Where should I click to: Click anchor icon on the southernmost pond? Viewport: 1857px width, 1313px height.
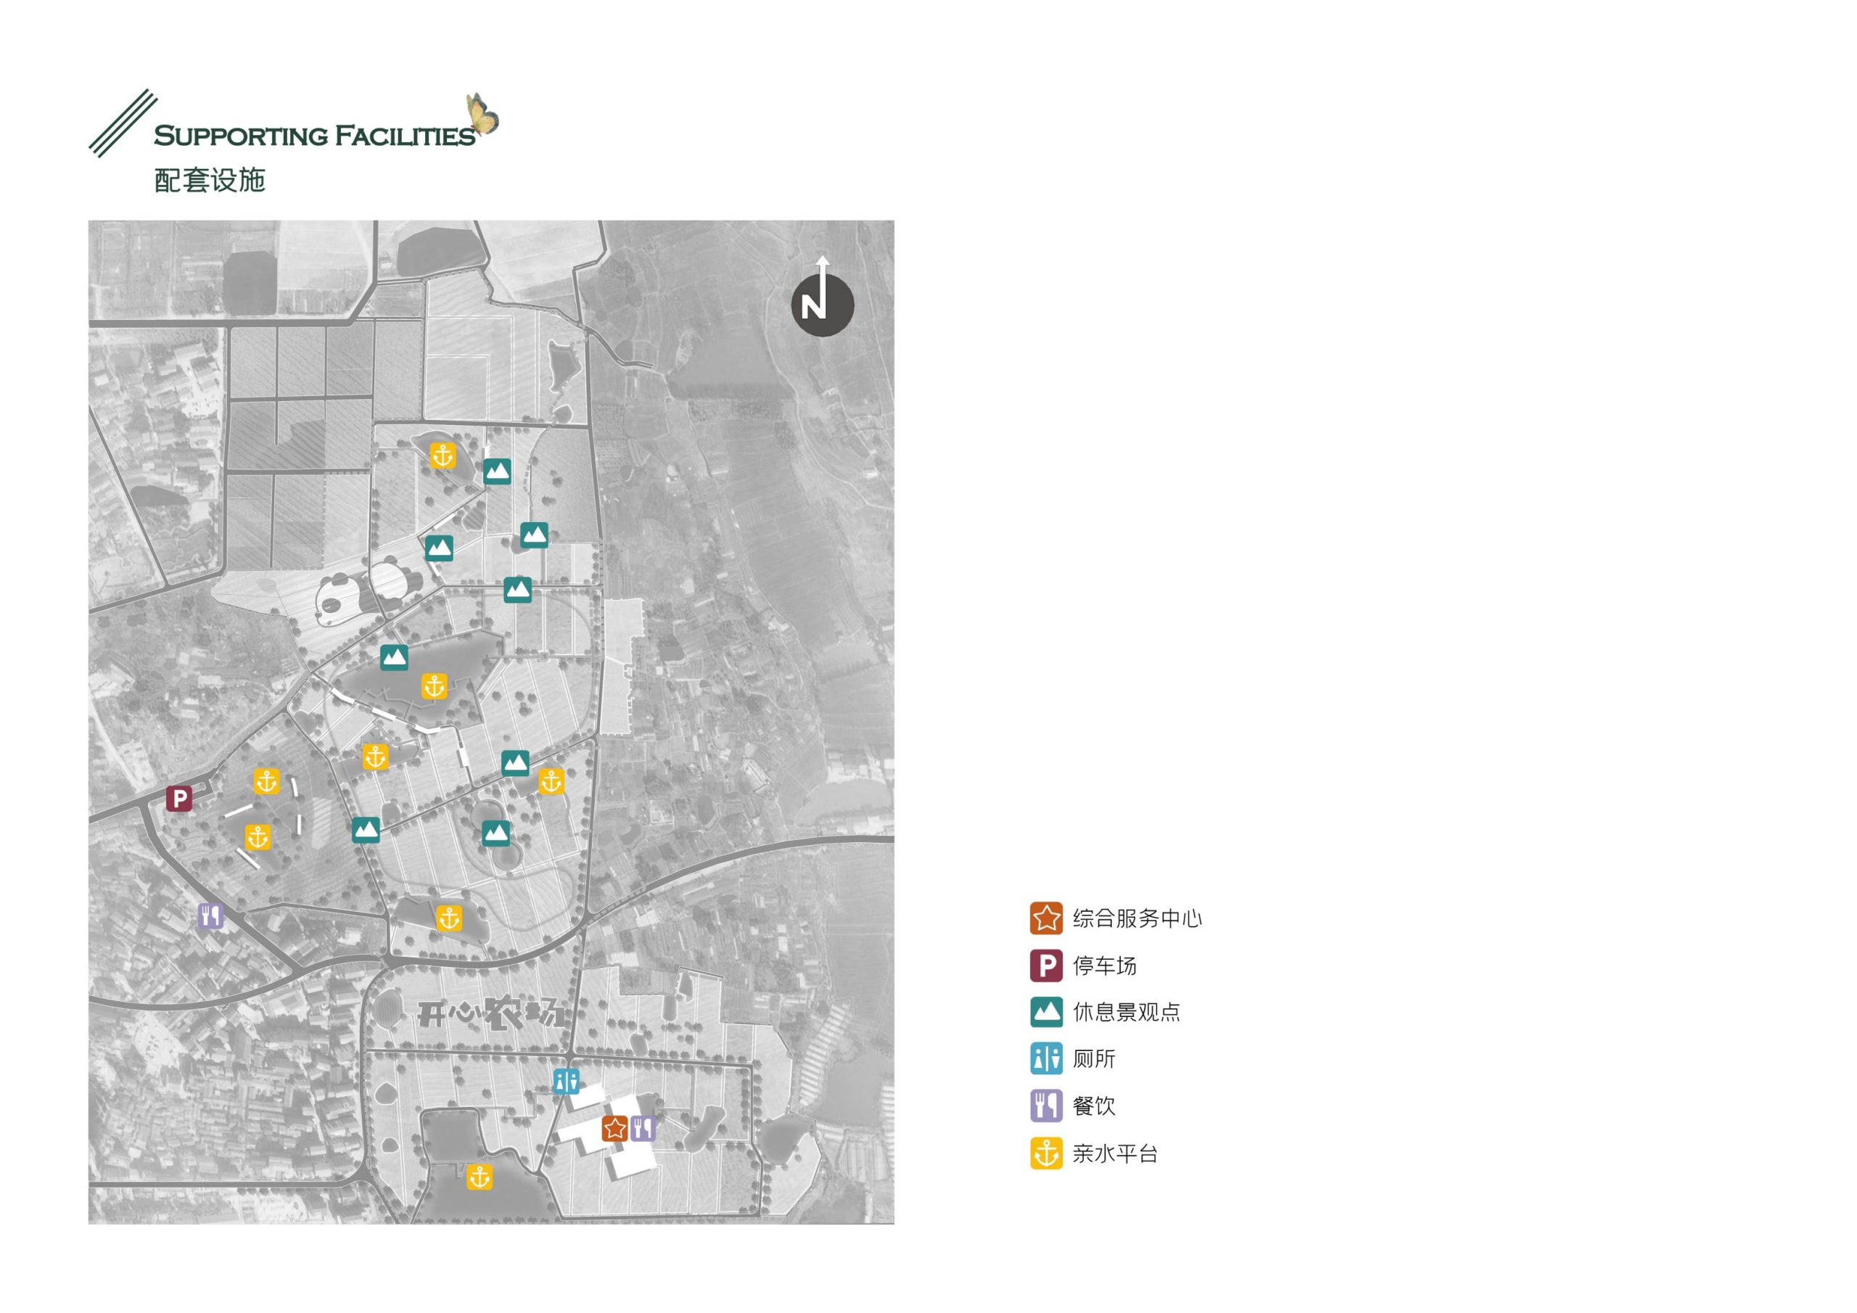click(479, 1177)
